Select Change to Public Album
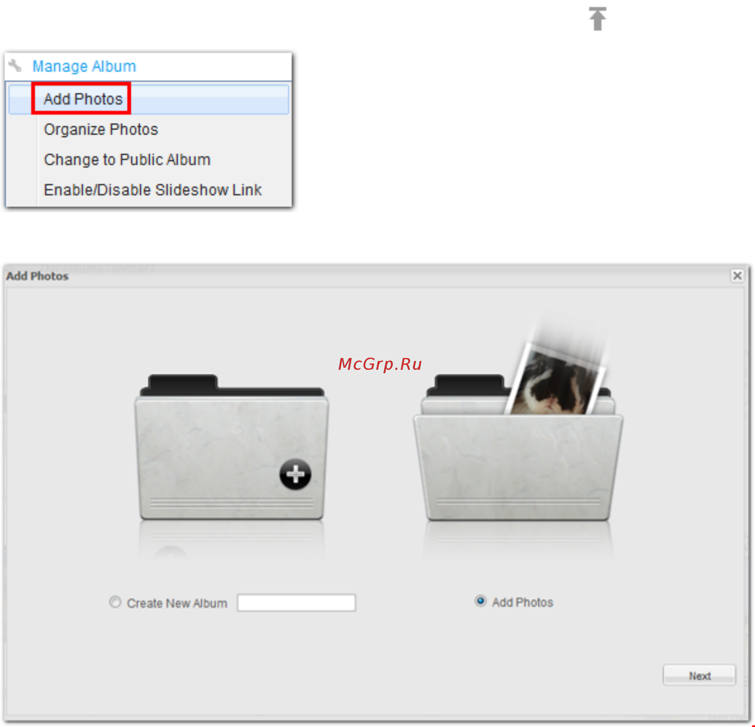The width and height of the screenshot is (755, 727). (x=127, y=160)
